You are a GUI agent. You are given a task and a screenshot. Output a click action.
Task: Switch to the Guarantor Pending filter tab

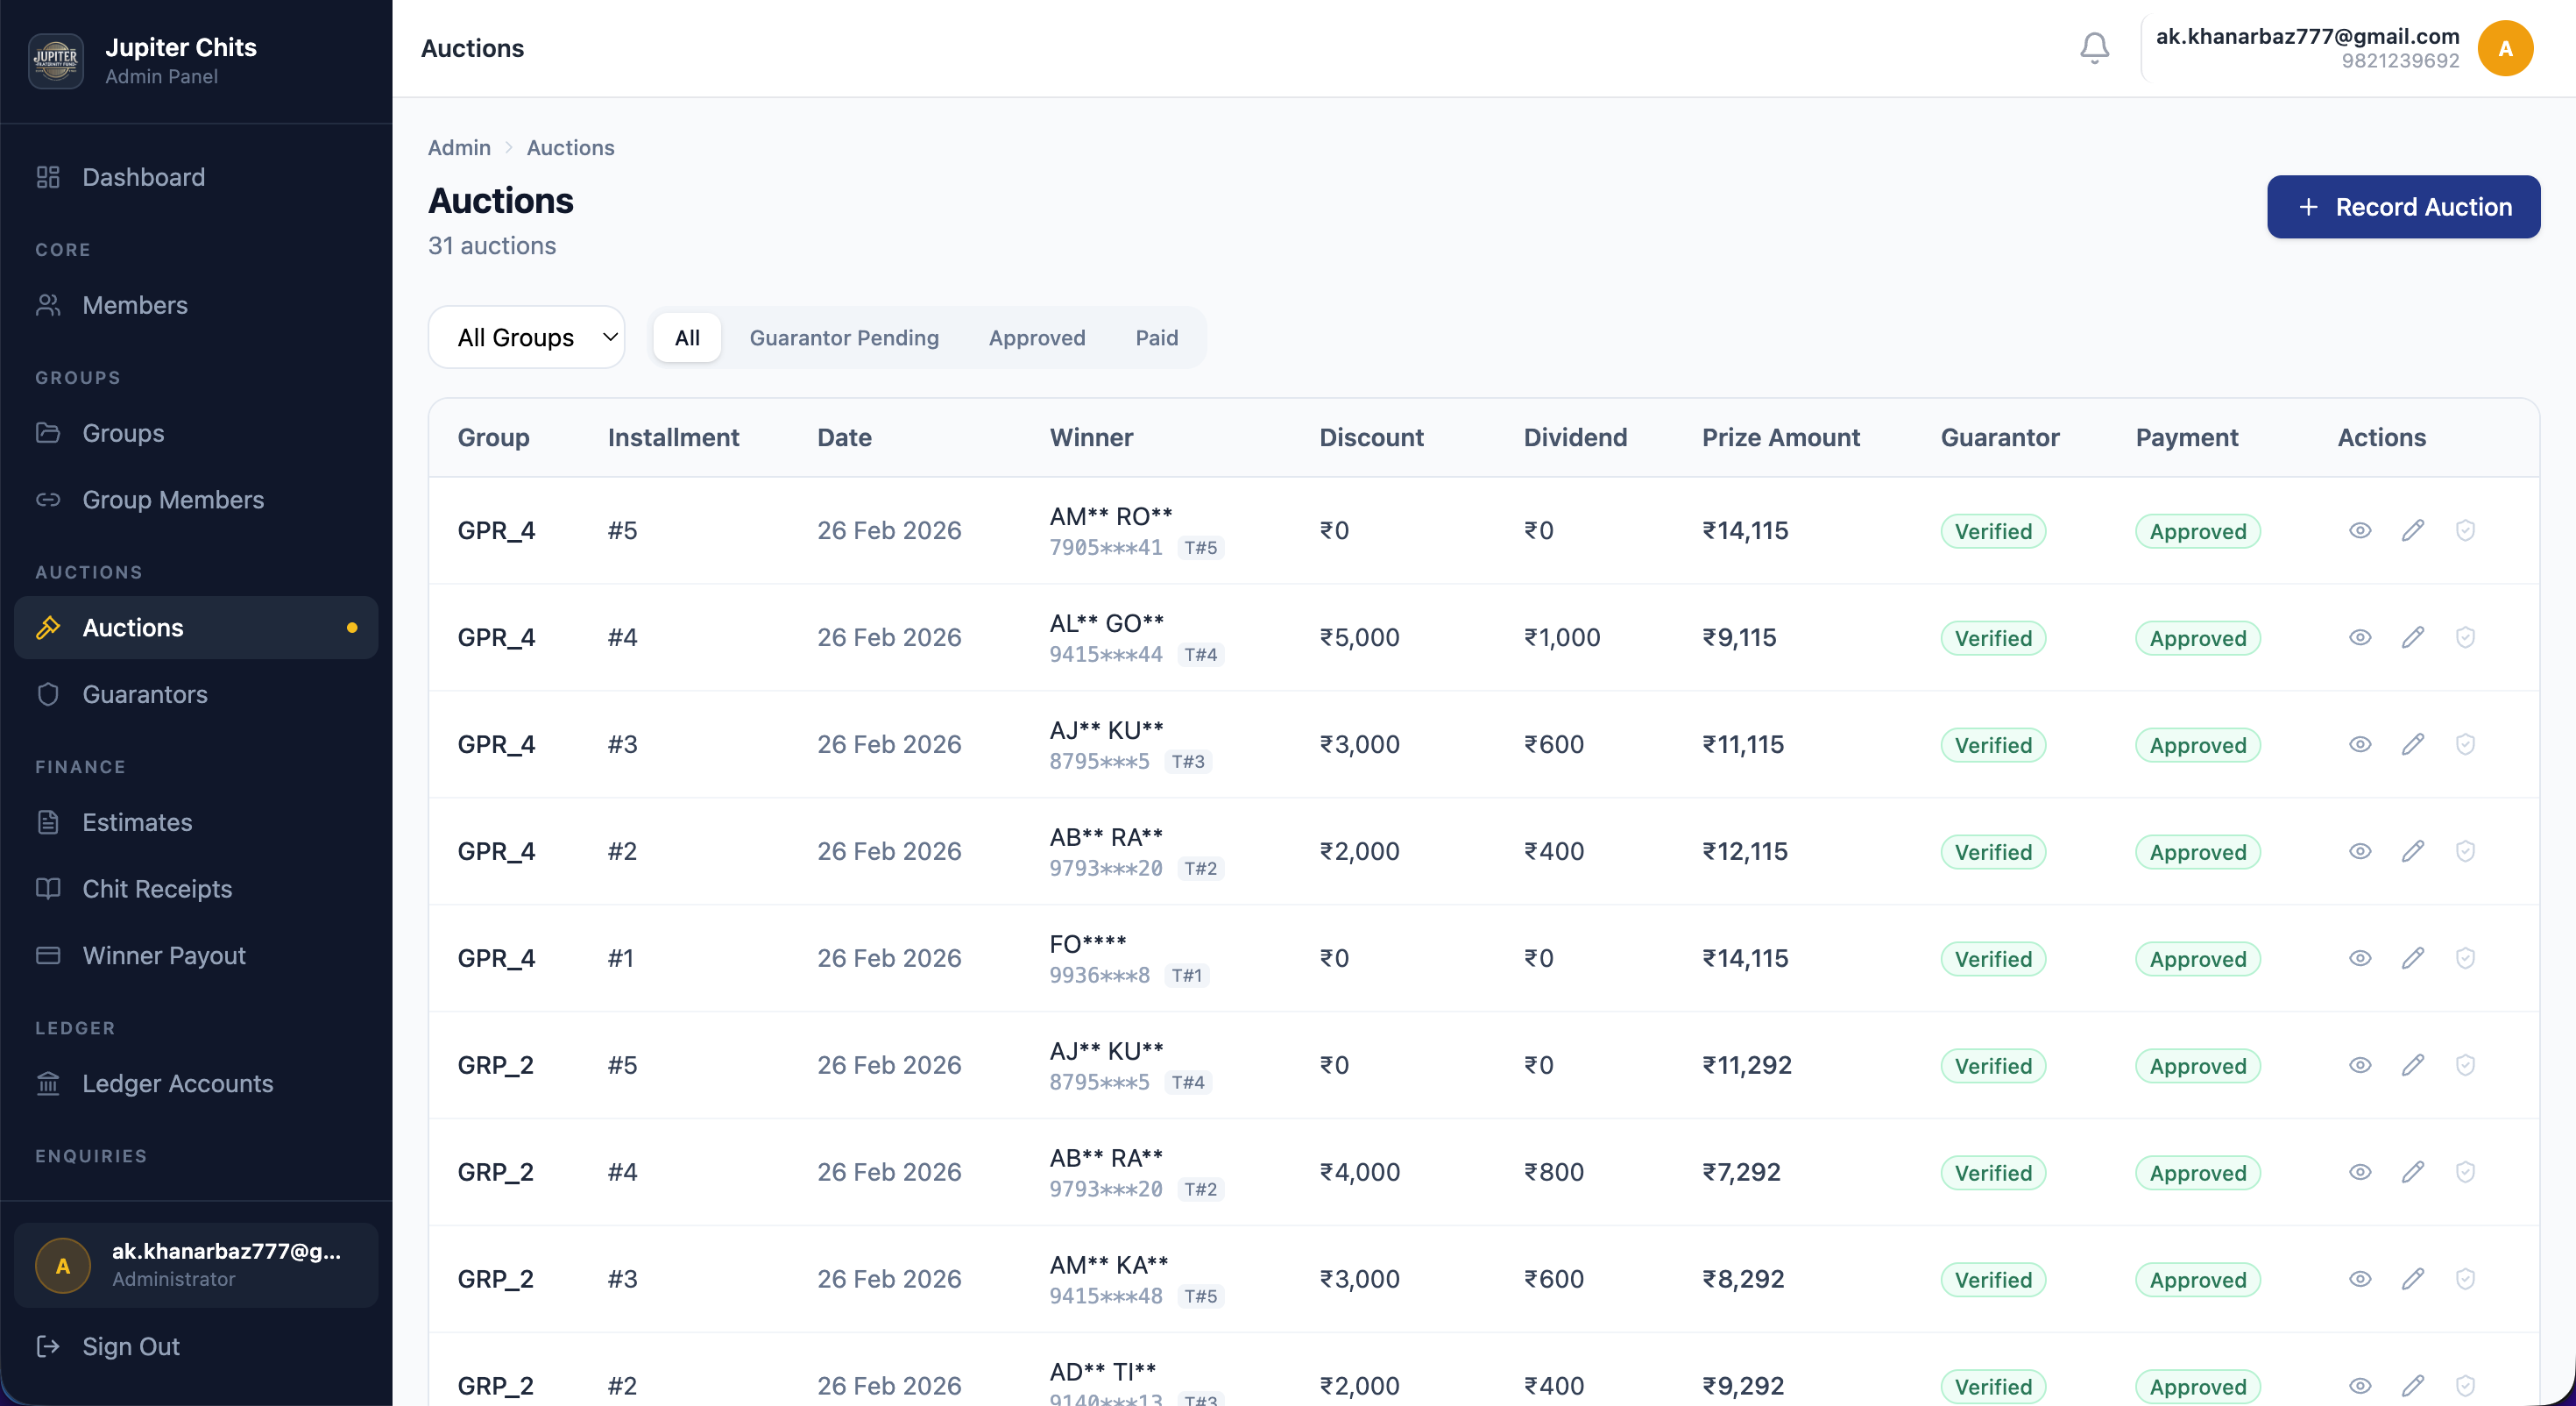845,337
